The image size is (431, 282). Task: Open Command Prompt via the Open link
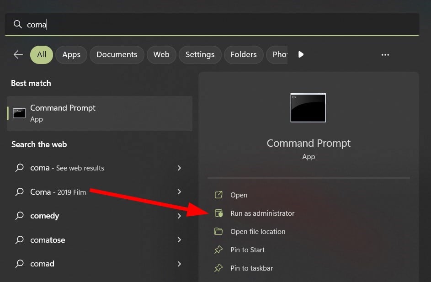(239, 195)
